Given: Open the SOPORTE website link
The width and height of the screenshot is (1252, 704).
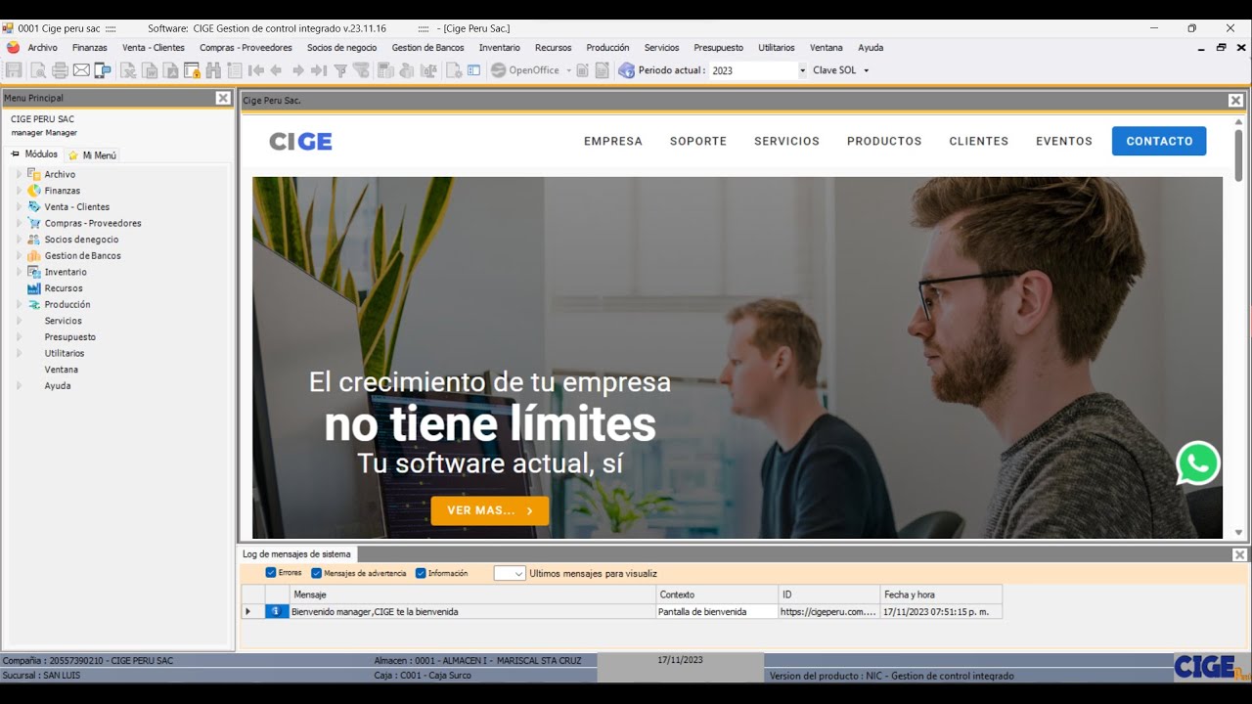Looking at the screenshot, I should point(698,141).
